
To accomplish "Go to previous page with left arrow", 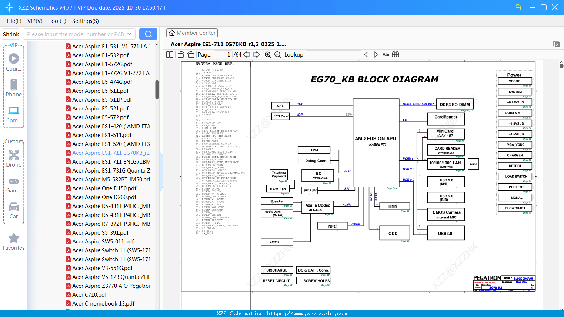I will point(247,54).
